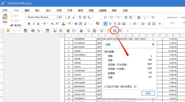
Task: Switch to the 视图 tab
Action: tap(91, 10)
